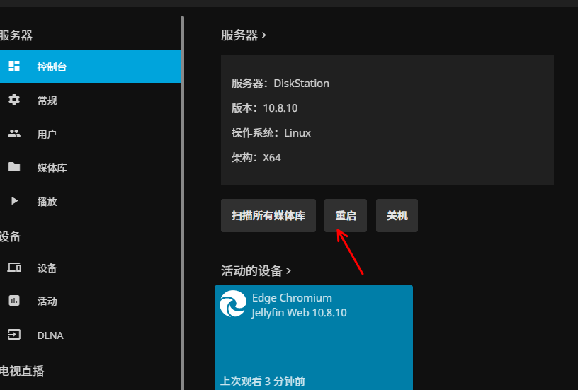The image size is (578, 390).
Task: Click the 媒体库 folder icon
Action: 14,167
